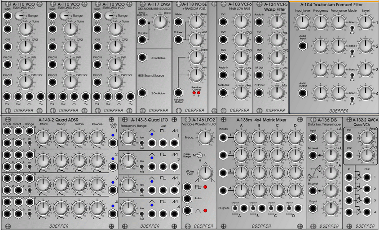Toggle Matrix Mixer output A unipolar/bipolar switch
This screenshot has width=379, height=230.
pos(235,207)
